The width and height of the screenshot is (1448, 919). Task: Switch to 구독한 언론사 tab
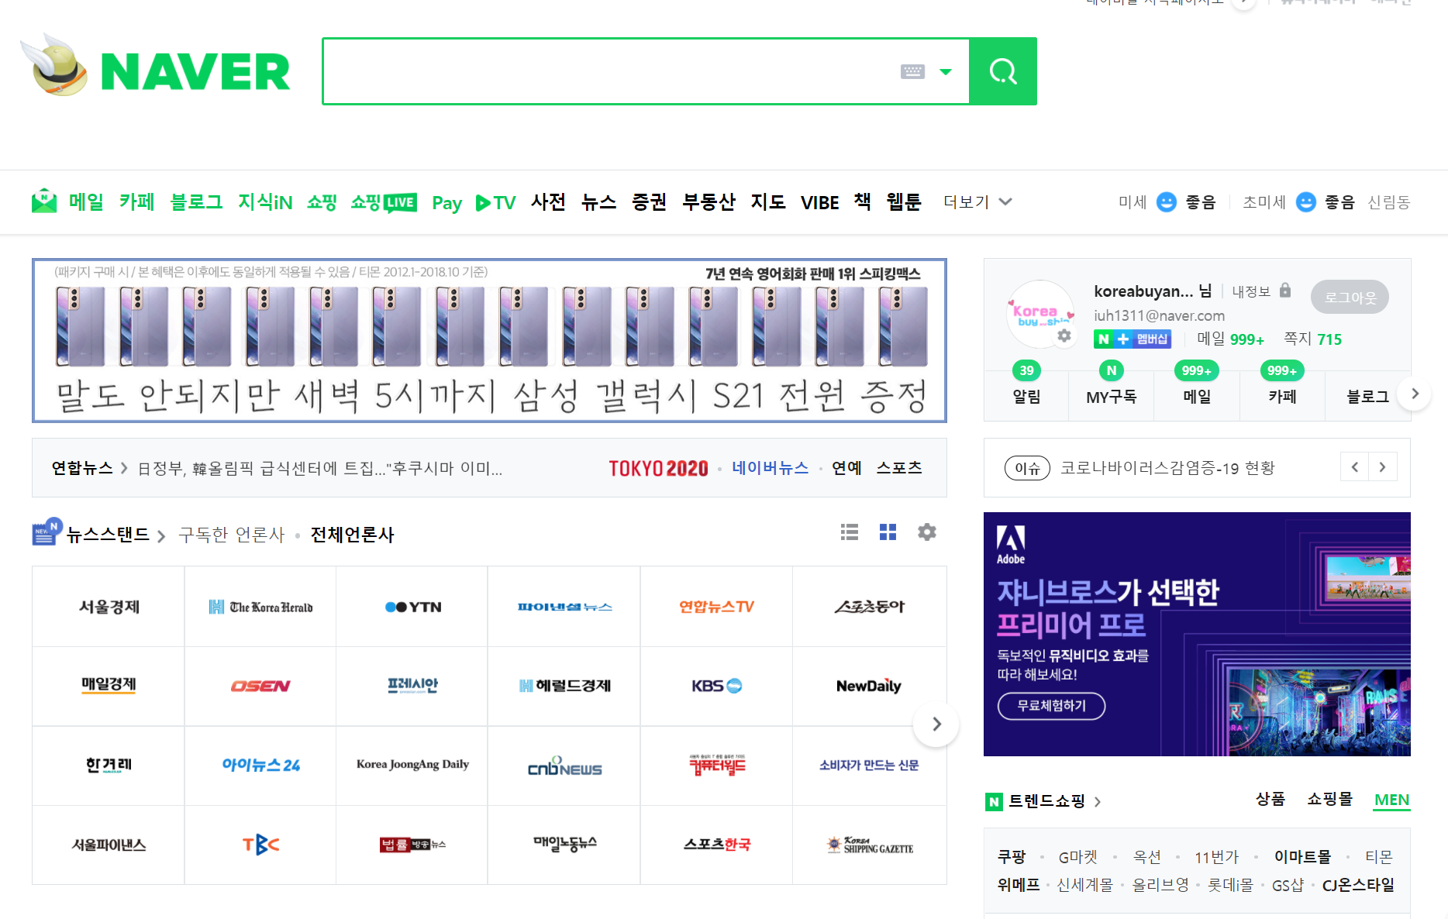tap(231, 535)
